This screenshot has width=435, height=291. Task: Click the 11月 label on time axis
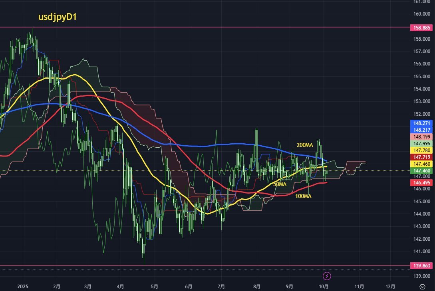click(x=359, y=287)
